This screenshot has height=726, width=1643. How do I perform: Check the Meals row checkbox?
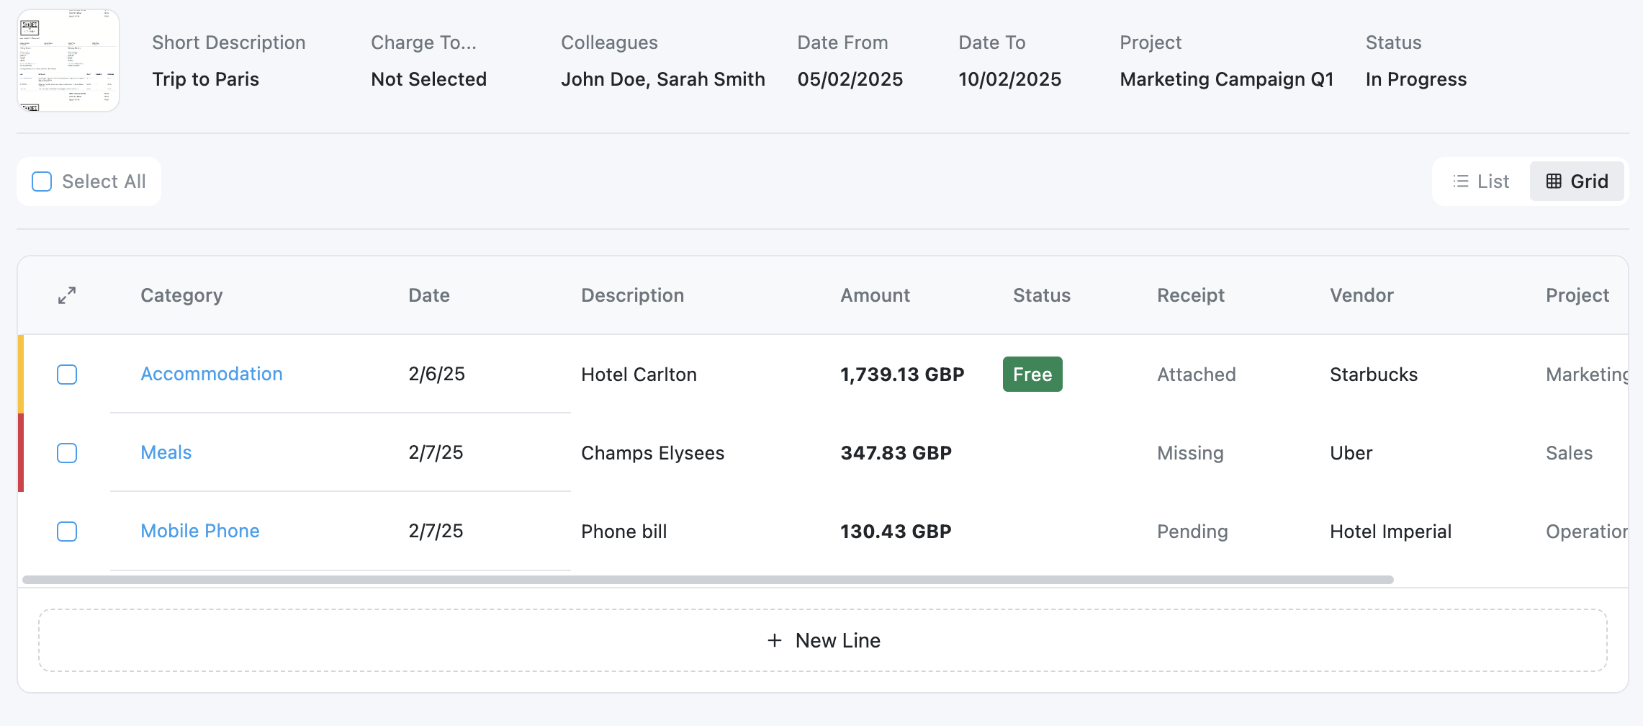click(67, 453)
